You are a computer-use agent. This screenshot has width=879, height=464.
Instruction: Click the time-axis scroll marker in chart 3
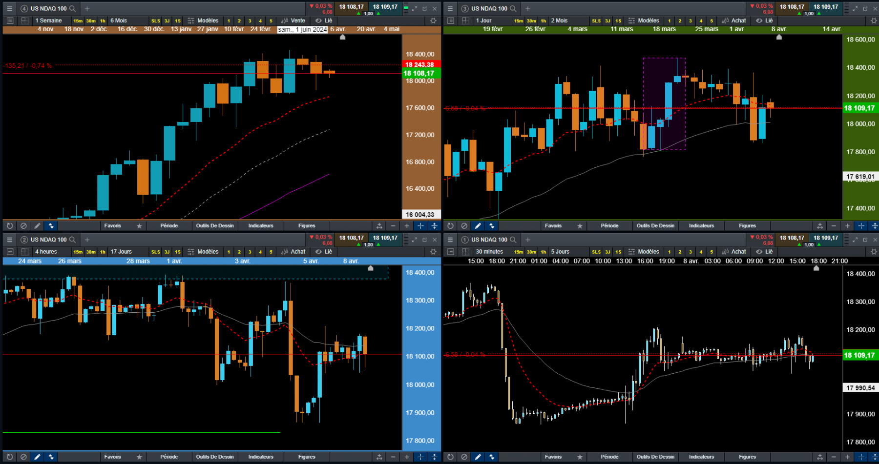tap(779, 37)
